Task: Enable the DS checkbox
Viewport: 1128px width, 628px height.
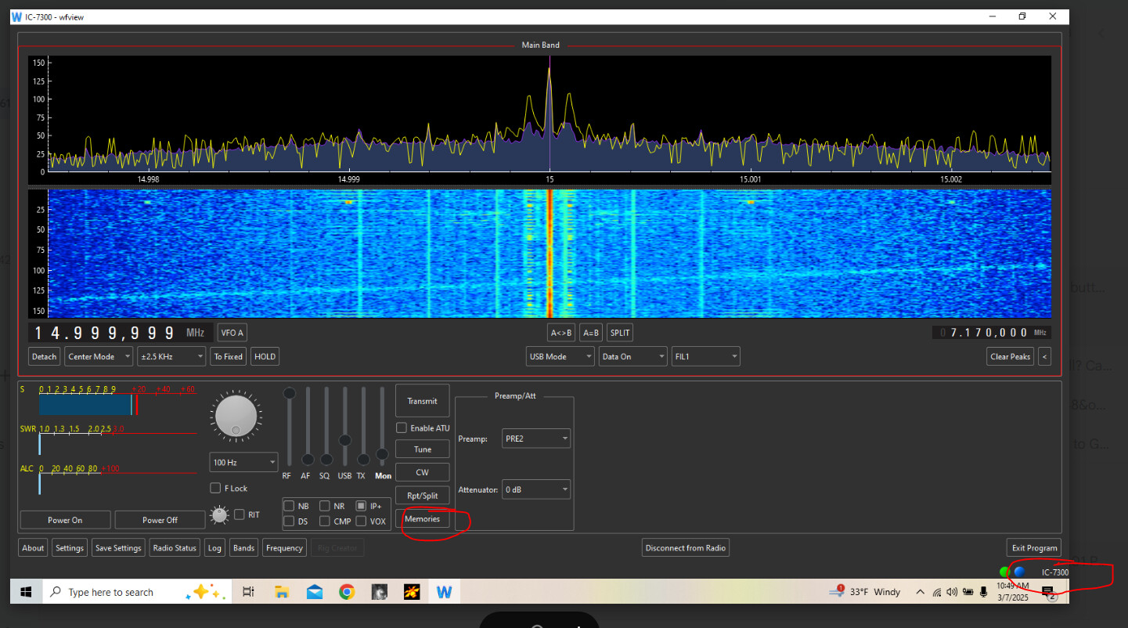Action: coord(290,521)
